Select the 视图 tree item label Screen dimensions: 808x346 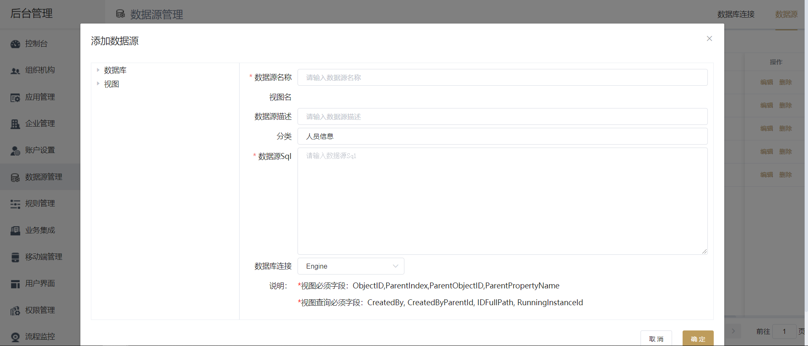(112, 84)
